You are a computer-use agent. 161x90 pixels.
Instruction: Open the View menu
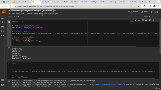pyautogui.click(x=18, y=13)
